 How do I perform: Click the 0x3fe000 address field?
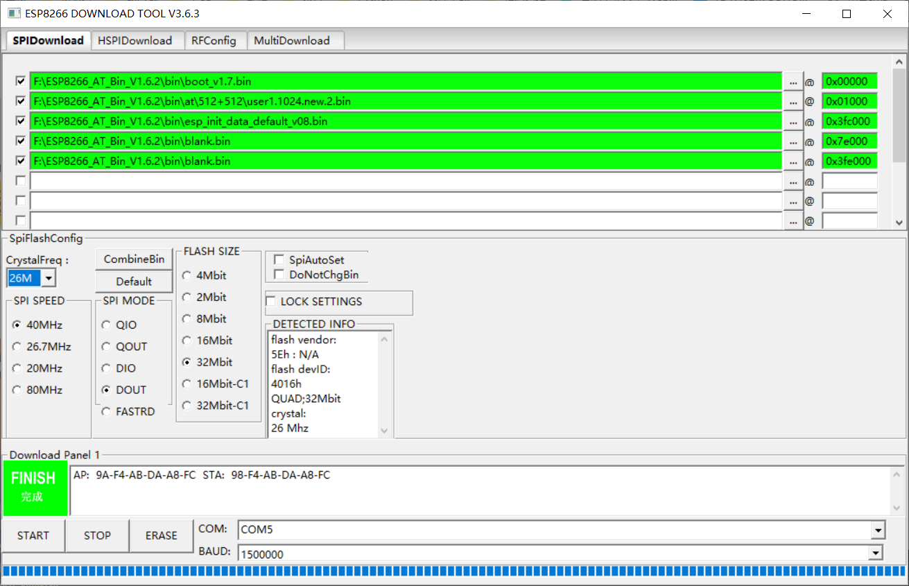tap(849, 162)
